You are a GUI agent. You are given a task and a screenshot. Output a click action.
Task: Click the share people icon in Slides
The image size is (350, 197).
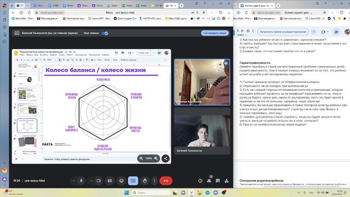click(159, 53)
